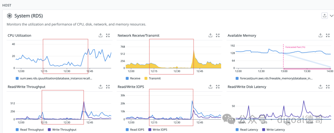Click the System (RDS) share button

coord(324,15)
